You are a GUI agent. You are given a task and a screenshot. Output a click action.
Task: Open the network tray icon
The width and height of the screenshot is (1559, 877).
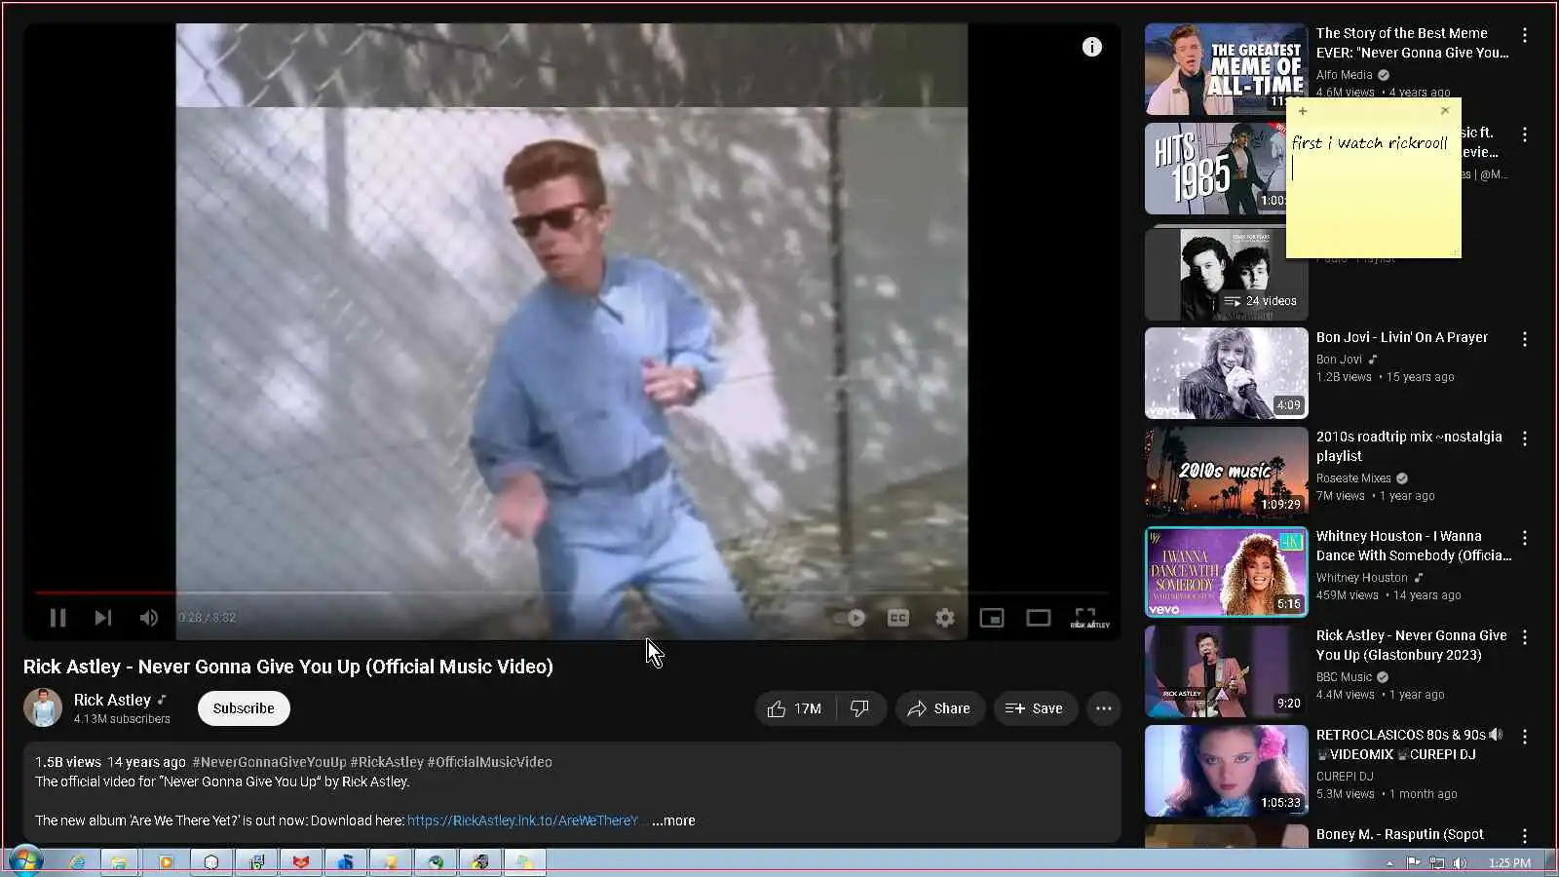[x=1437, y=863]
